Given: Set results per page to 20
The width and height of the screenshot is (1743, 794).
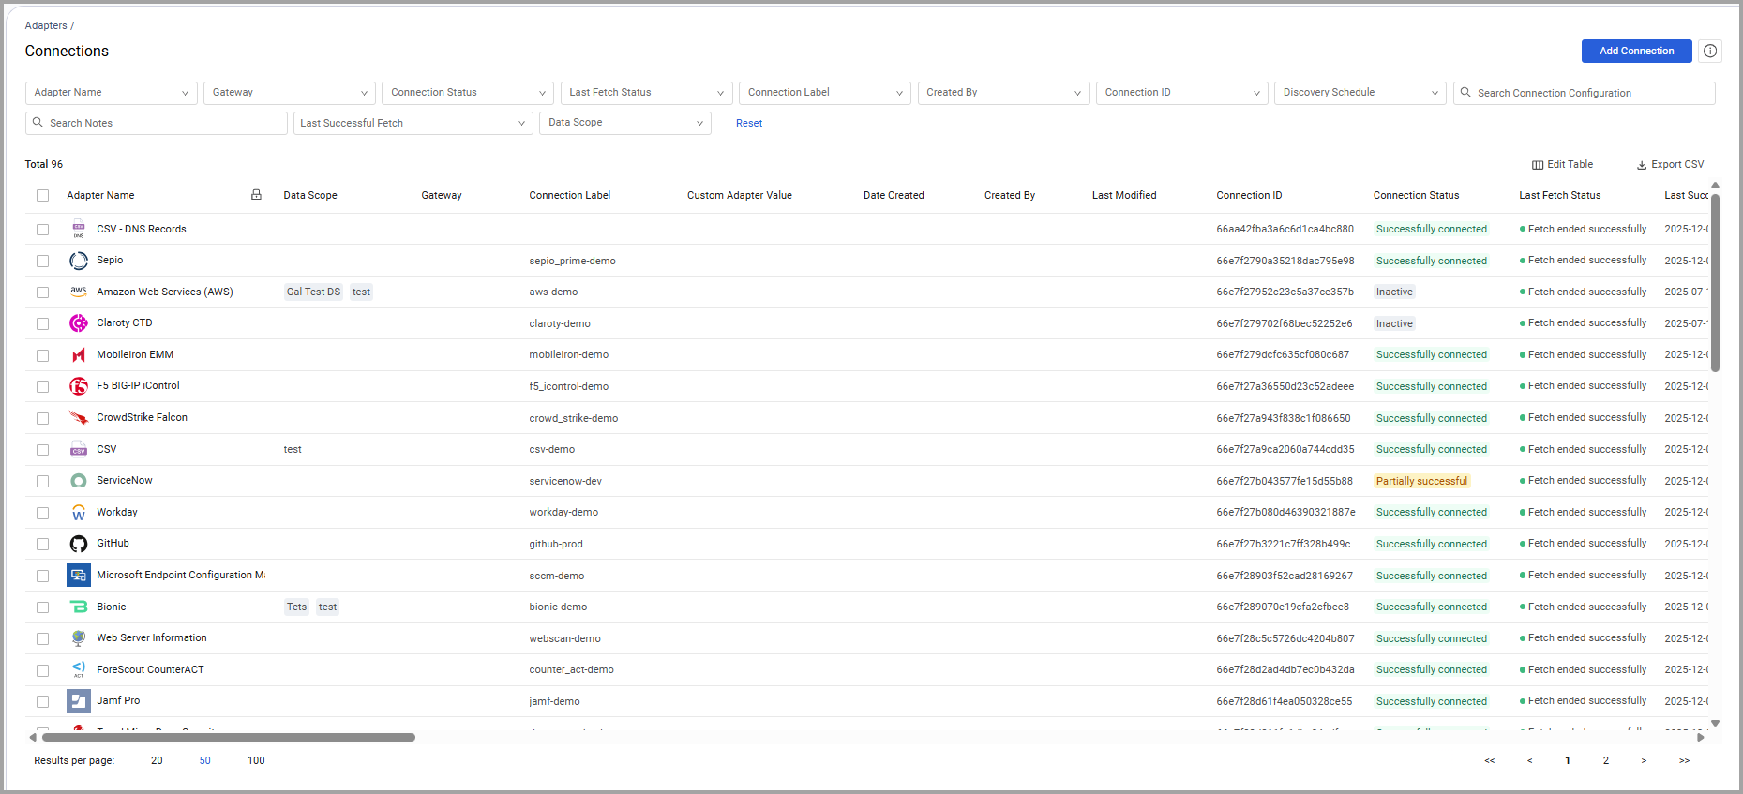Looking at the screenshot, I should click(157, 760).
